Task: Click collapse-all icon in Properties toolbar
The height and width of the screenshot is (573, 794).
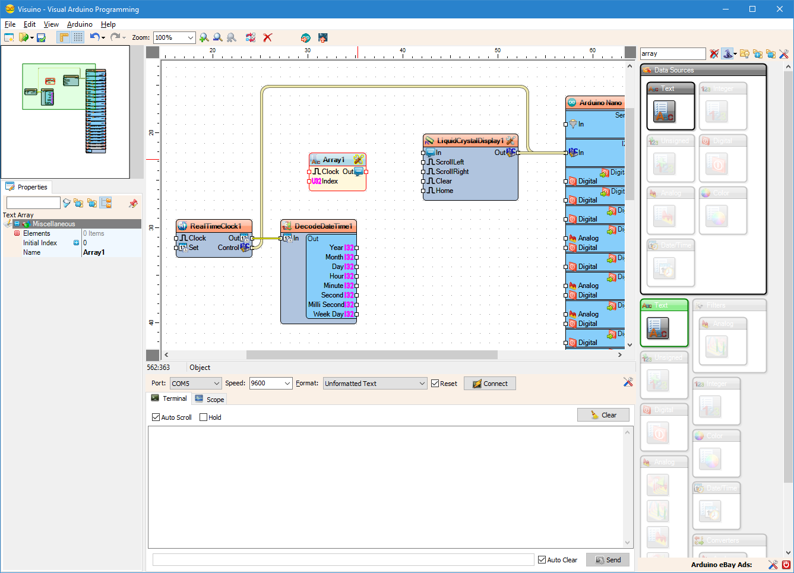Action: coord(92,203)
